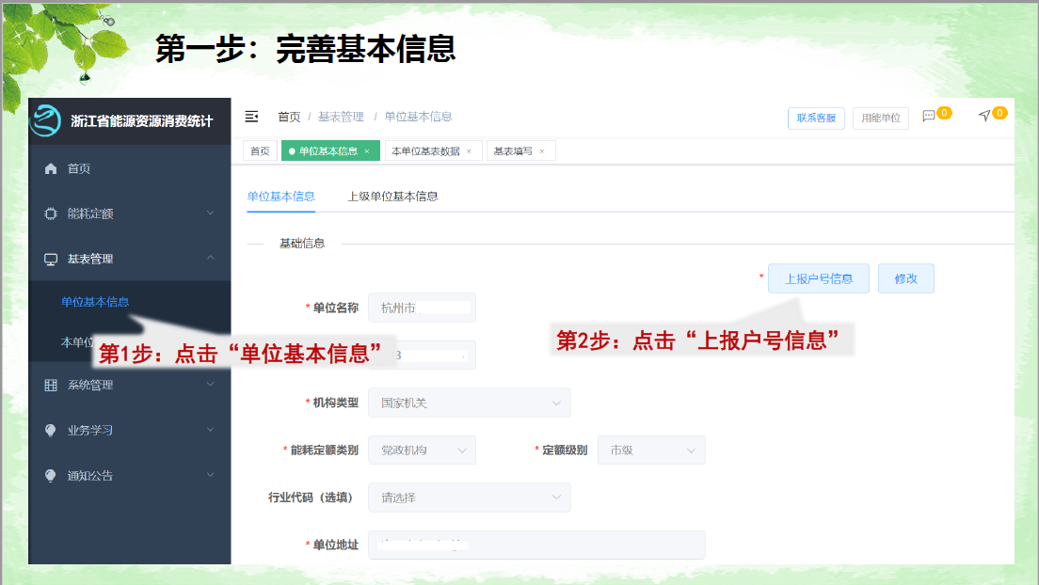Click the 上报户号信息 button

(819, 278)
